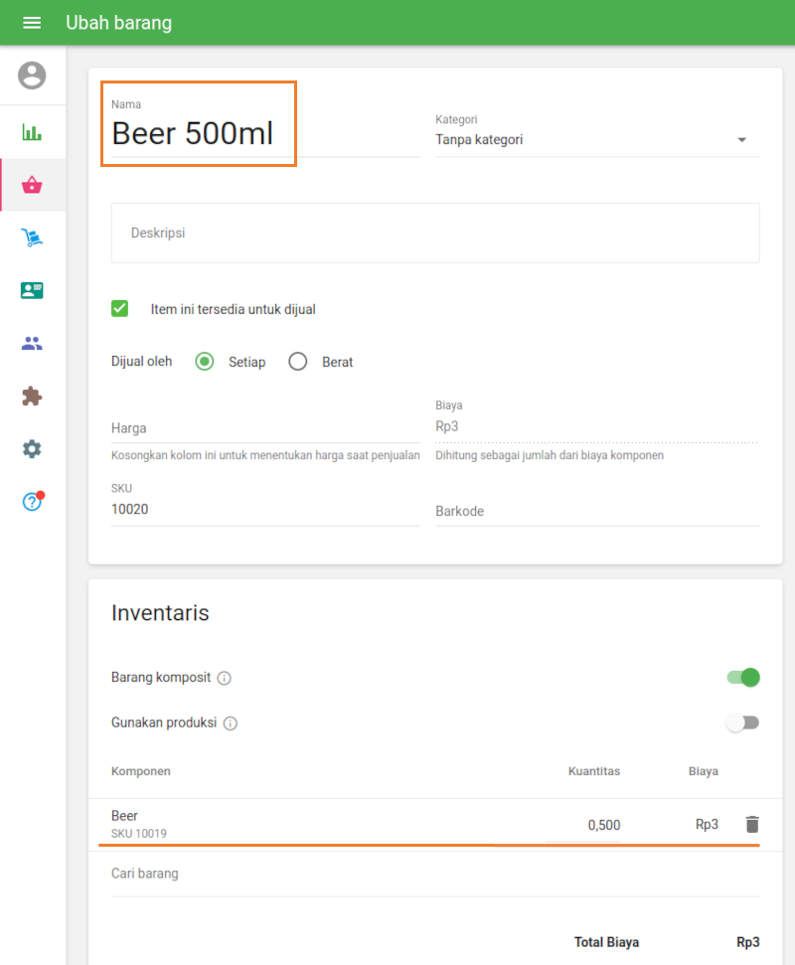Click the 'Cari barang' search field
This screenshot has height=965, width=795.
[435, 875]
